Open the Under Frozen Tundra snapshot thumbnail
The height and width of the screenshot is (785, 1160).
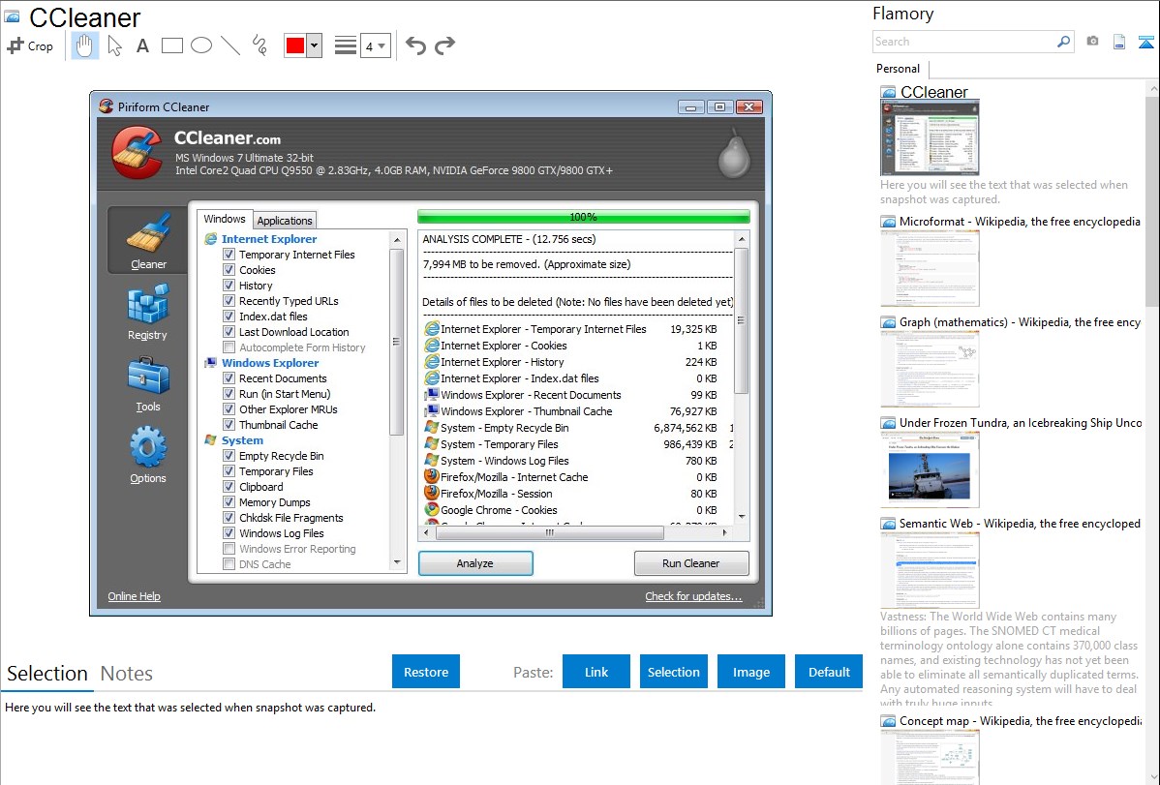click(930, 469)
